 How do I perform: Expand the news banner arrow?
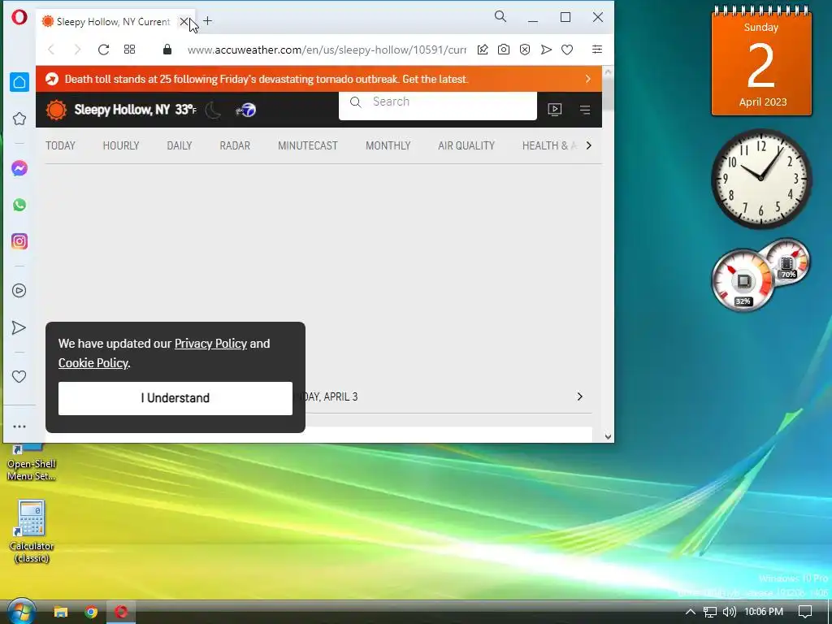click(588, 79)
